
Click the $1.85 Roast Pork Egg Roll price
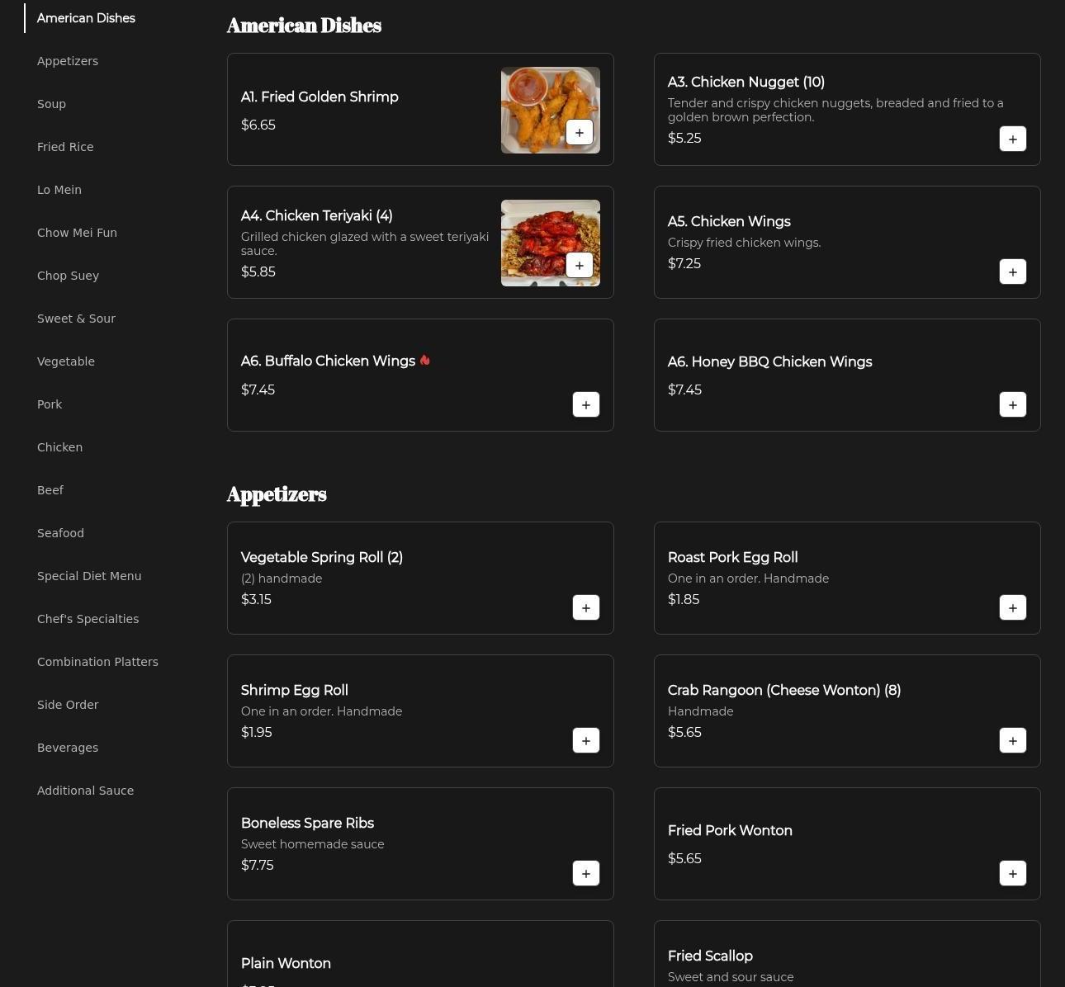tap(684, 599)
